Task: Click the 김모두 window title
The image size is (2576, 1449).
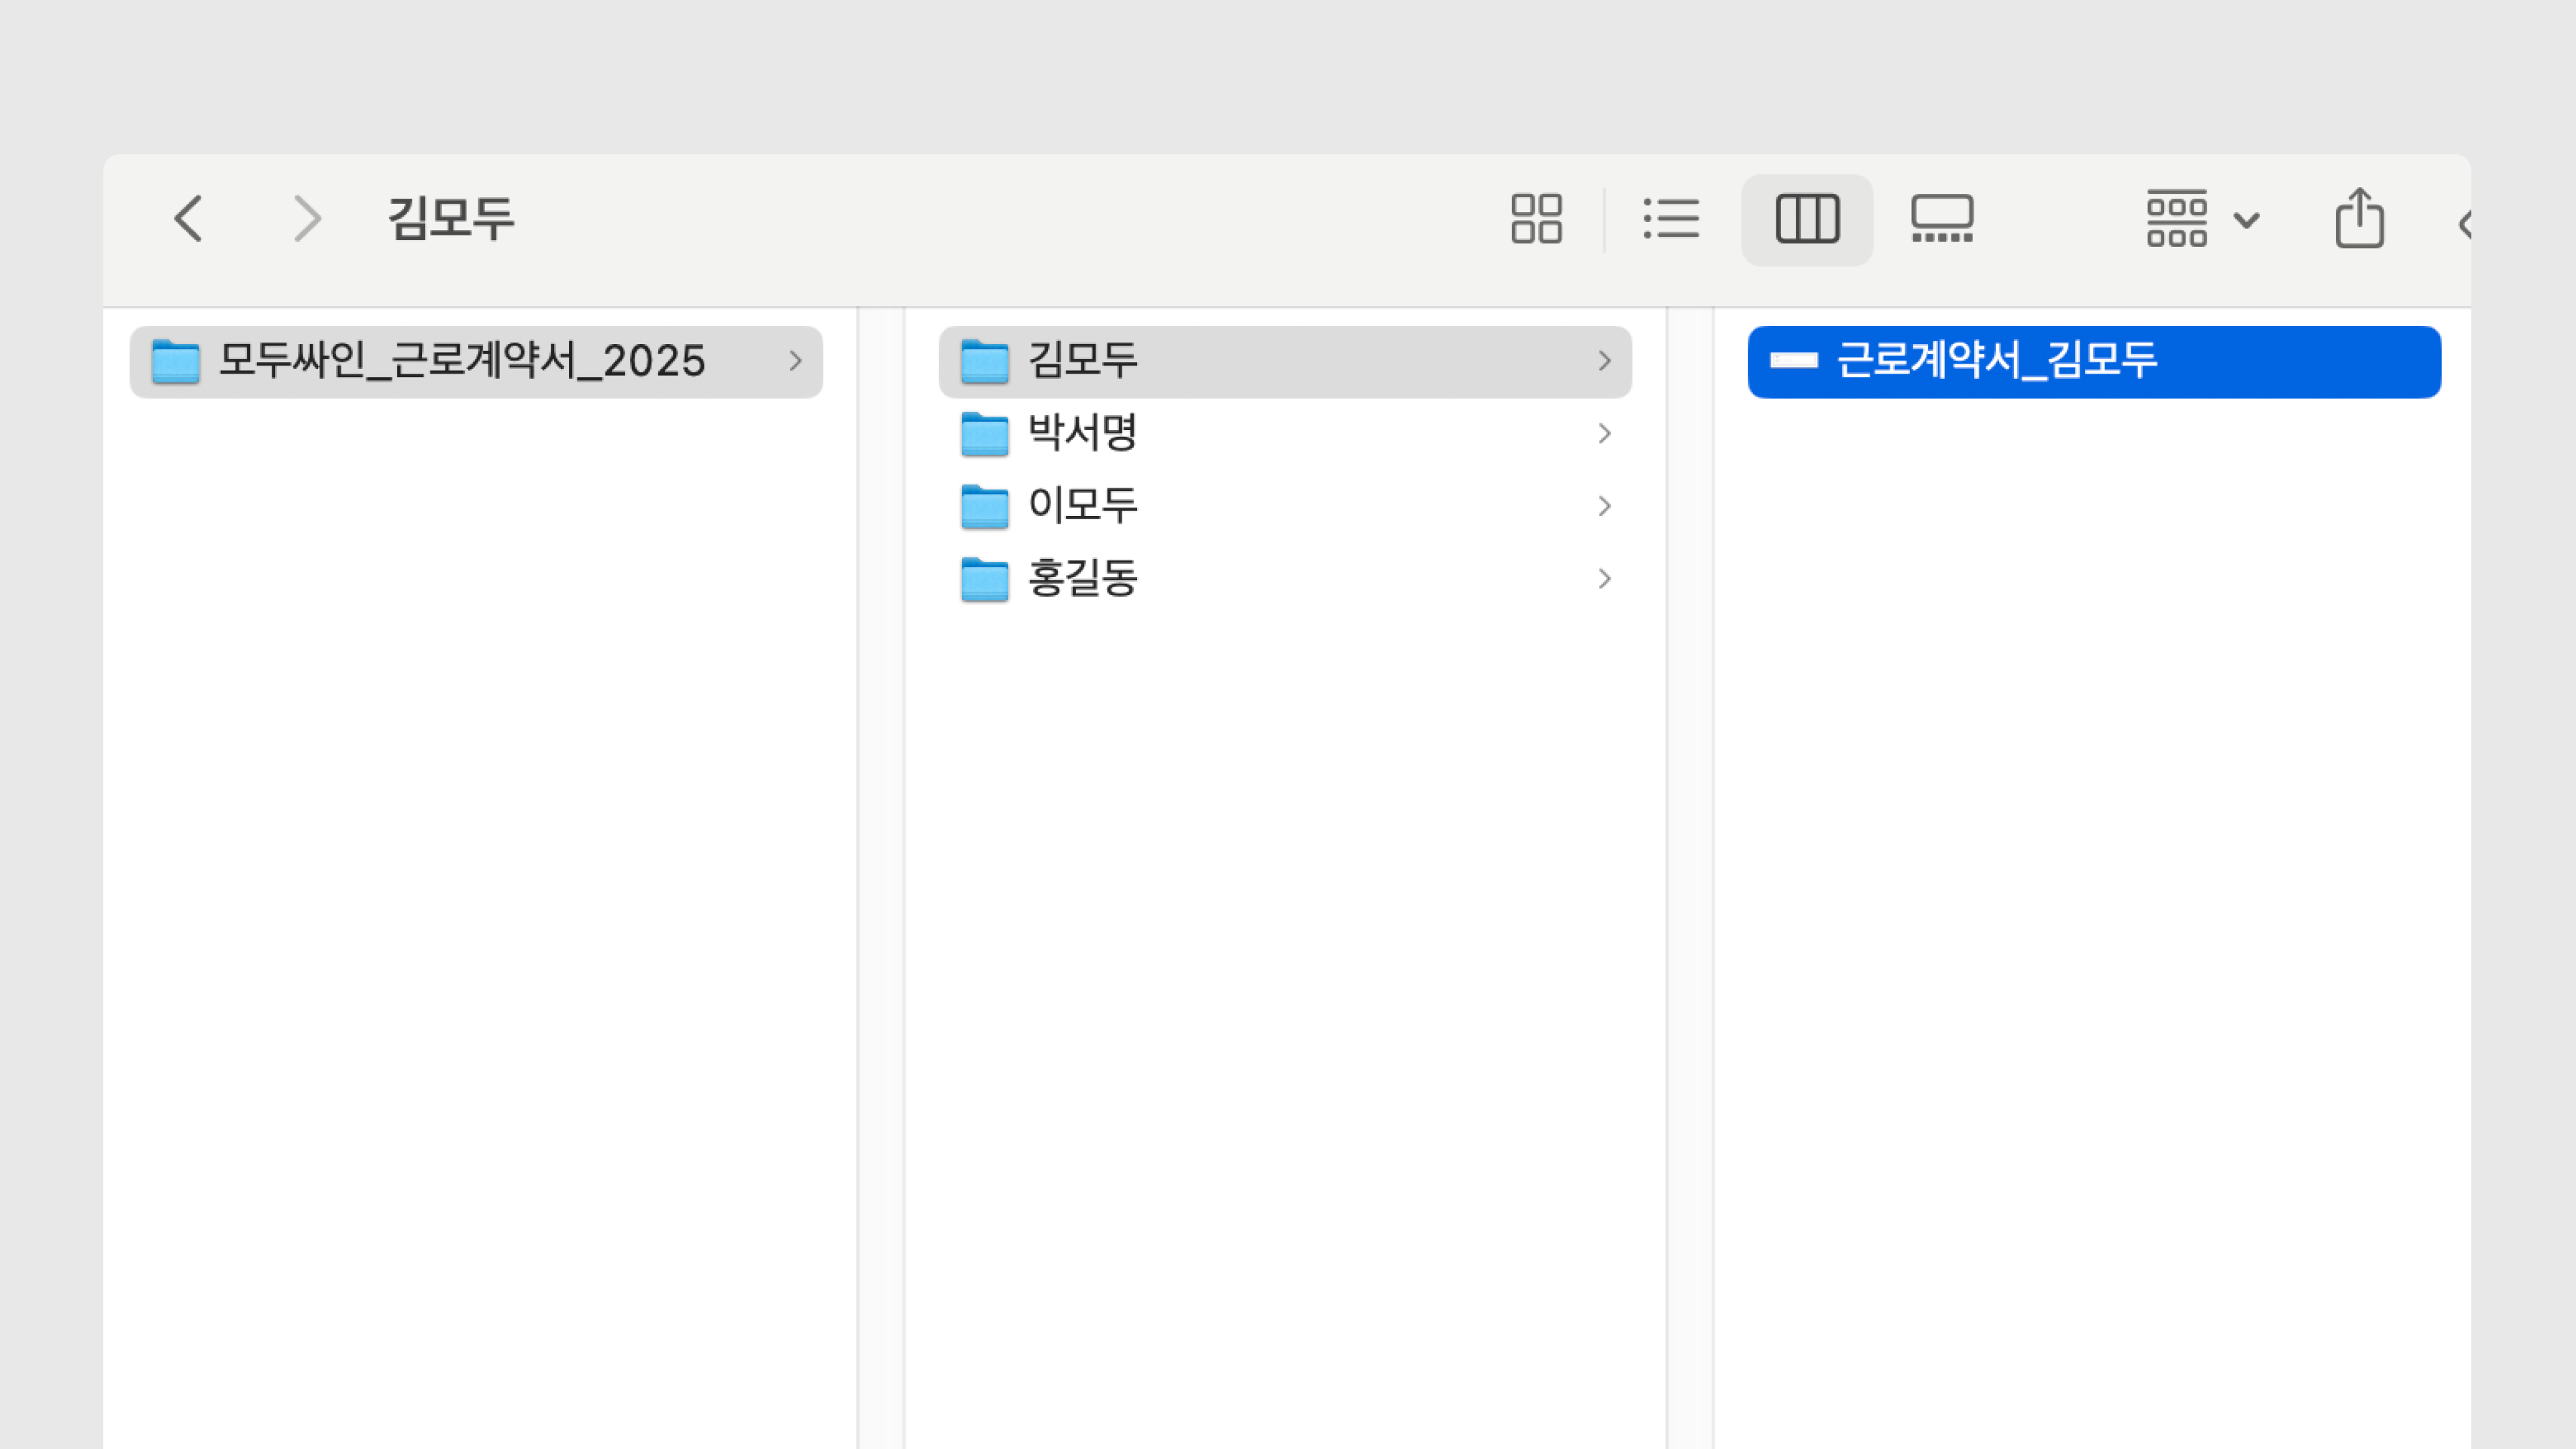Action: (x=451, y=219)
